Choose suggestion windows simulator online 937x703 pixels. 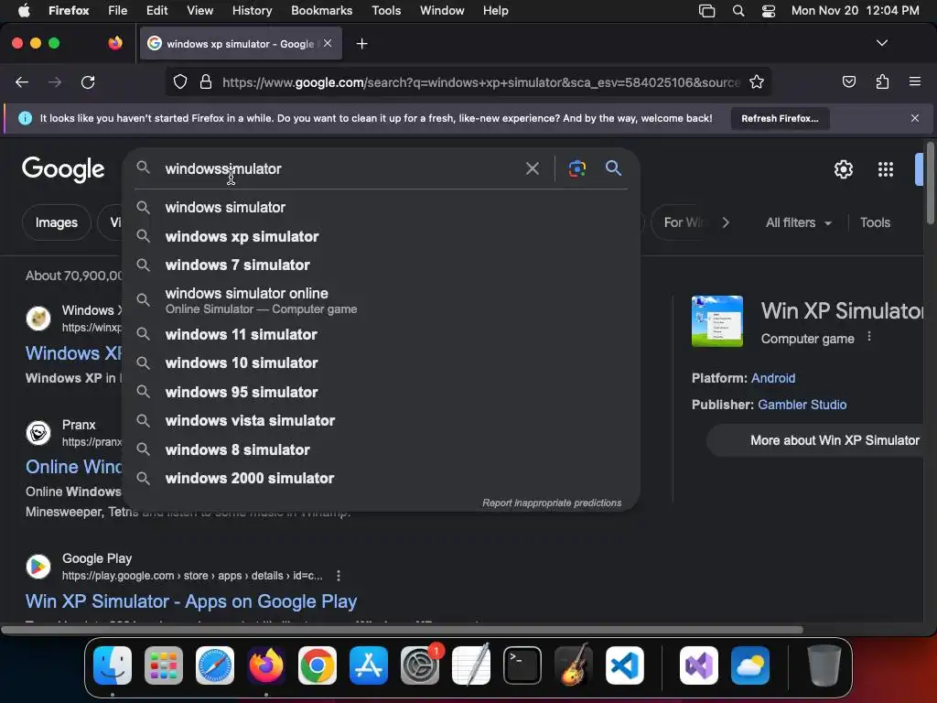tap(381, 300)
